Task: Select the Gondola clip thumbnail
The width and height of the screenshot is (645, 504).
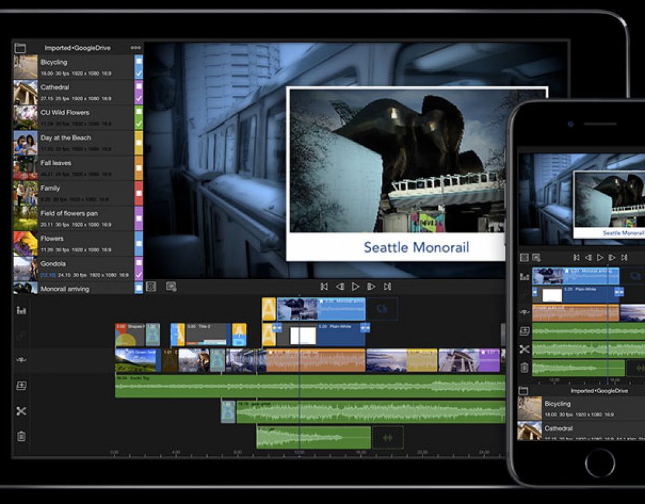Action: (25, 268)
